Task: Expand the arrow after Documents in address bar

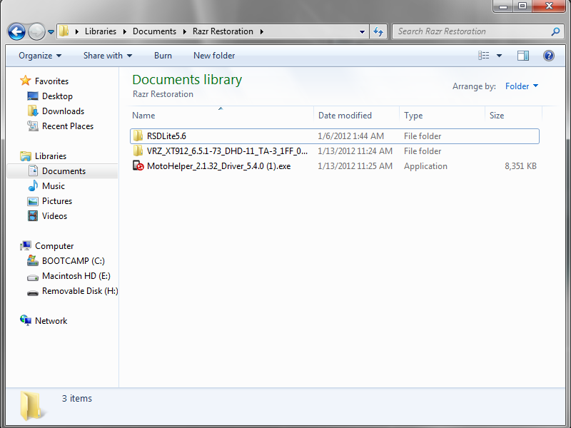Action: [185, 31]
